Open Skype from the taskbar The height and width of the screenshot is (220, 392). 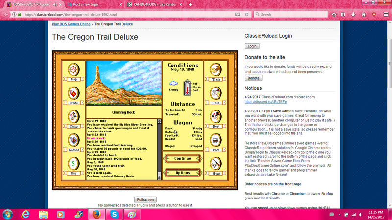[x=115, y=215]
